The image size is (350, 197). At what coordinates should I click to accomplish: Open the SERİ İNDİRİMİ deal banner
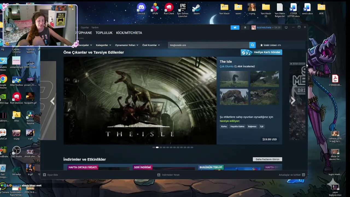[x=164, y=167]
